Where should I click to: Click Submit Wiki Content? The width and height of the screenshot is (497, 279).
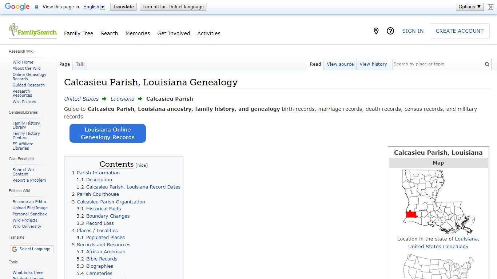(x=24, y=172)
